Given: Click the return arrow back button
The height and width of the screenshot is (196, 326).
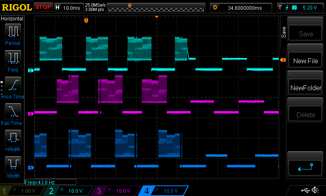Looking at the screenshot, I should coord(305,168).
